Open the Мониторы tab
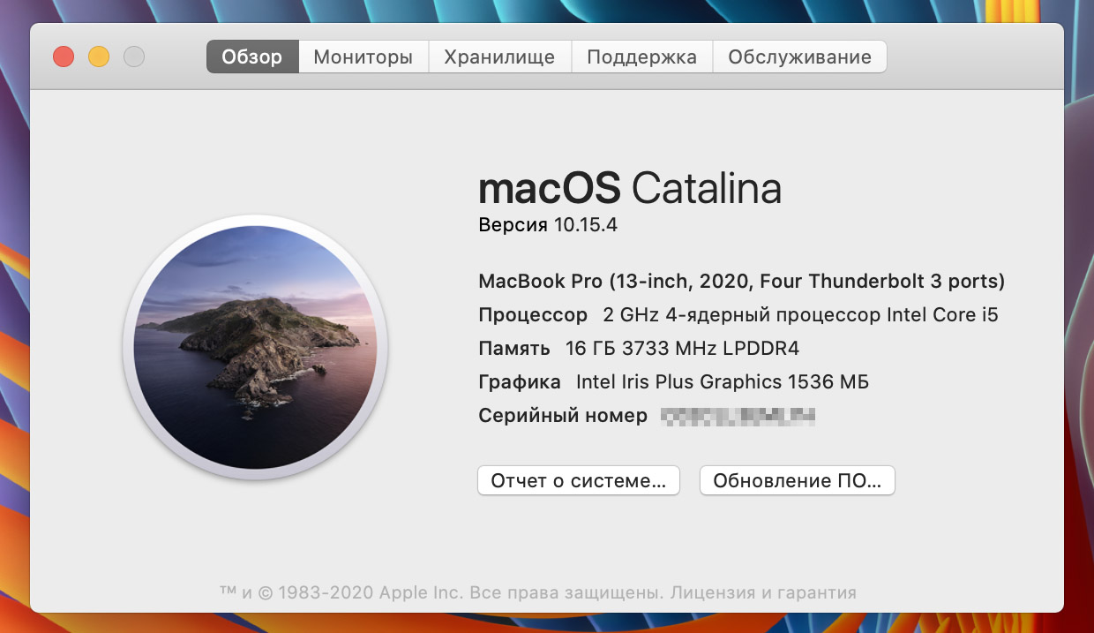This screenshot has height=633, width=1094. coord(363,57)
